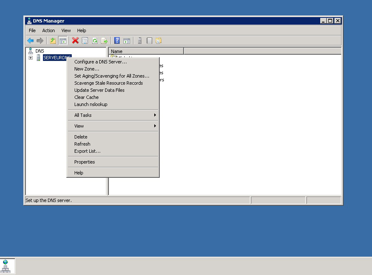Expand the SERVEURDNS tree node
The image size is (372, 275).
pyautogui.click(x=30, y=58)
